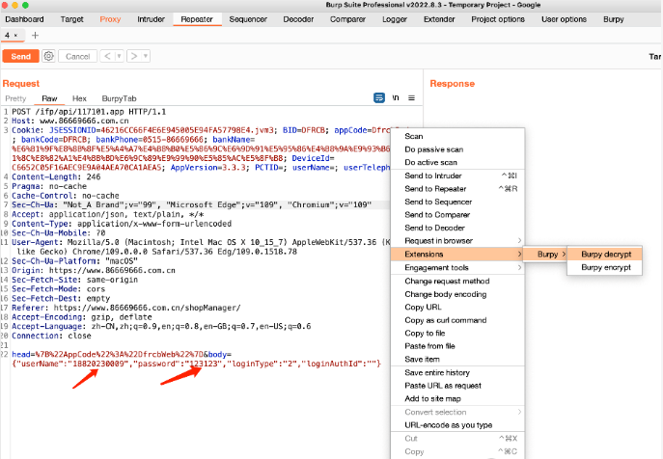Click the Cancel button
Image resolution: width=663 pixels, height=459 pixels.
78,56
